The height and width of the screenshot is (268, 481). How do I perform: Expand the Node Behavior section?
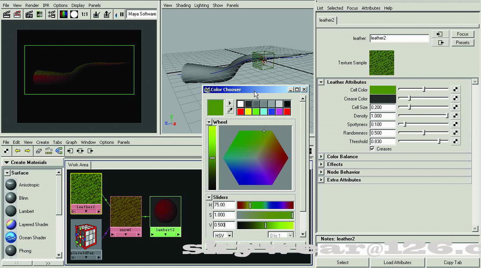[x=321, y=172]
